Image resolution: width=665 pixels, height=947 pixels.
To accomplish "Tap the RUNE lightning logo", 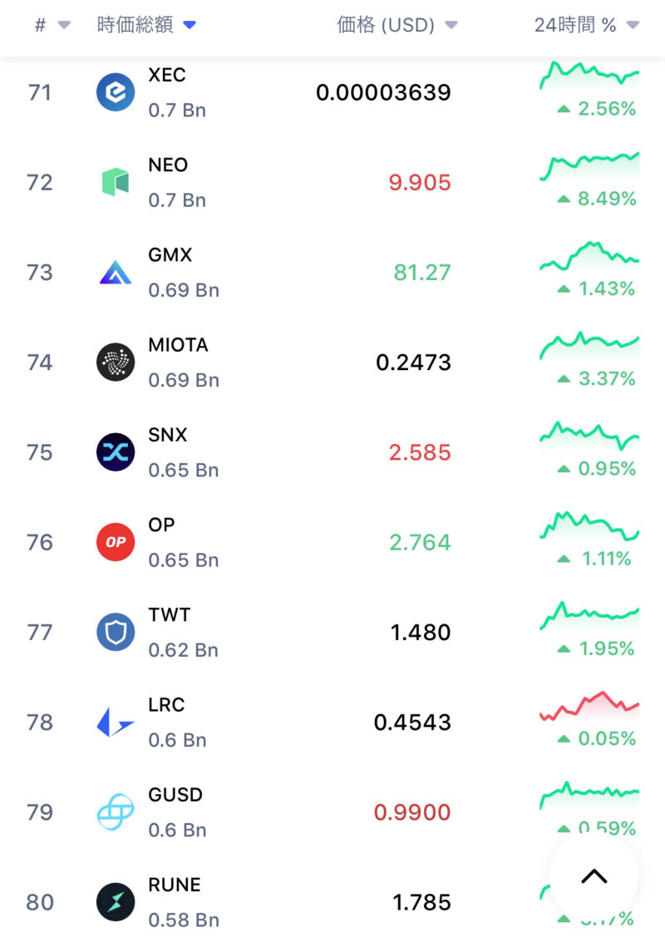I will [116, 902].
